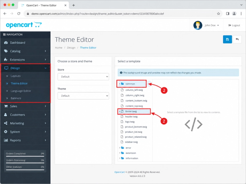Click the browser back arrow

[5, 14]
